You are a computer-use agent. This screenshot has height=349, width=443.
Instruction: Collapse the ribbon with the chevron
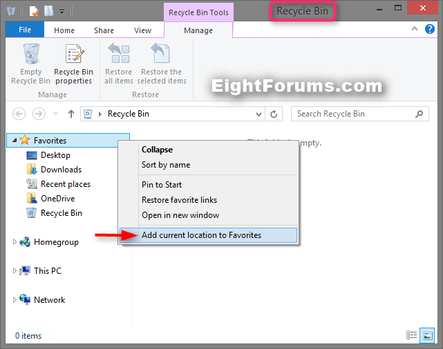(414, 30)
